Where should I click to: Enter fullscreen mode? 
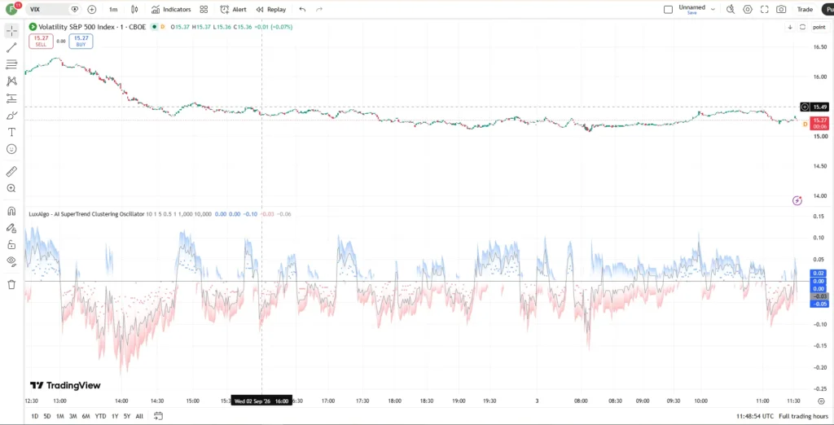(x=764, y=9)
